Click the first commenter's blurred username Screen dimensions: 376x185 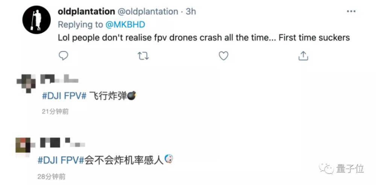(x=59, y=79)
